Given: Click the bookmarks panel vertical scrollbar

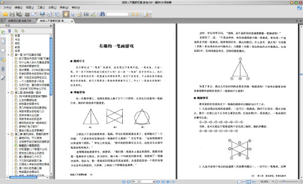Looking at the screenshot, I should [51, 67].
